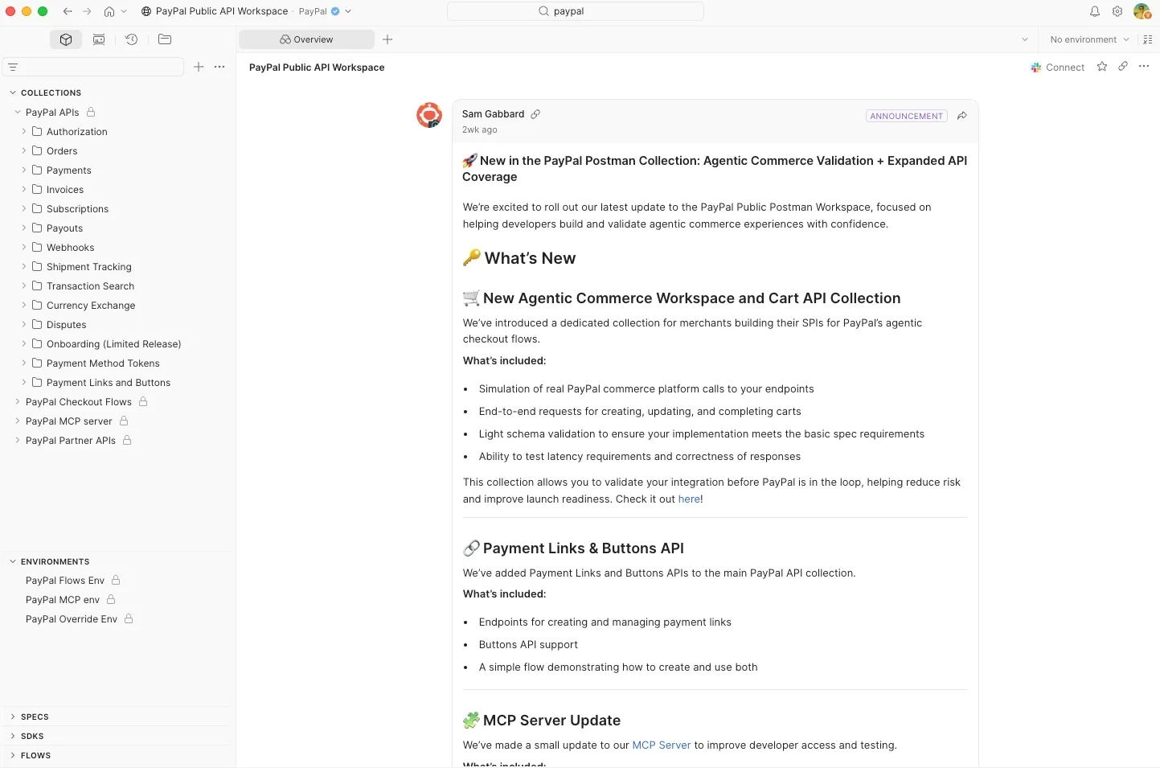Collapse the COLLECTIONS section
The width and height of the screenshot is (1160, 768).
pyautogui.click(x=13, y=92)
